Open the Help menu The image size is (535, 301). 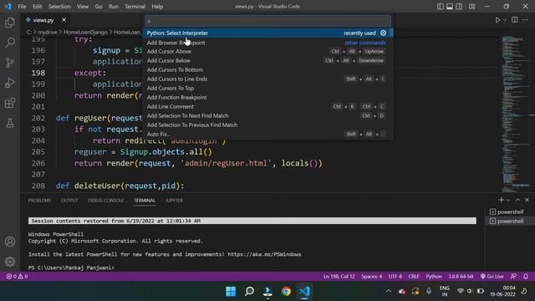pos(157,7)
